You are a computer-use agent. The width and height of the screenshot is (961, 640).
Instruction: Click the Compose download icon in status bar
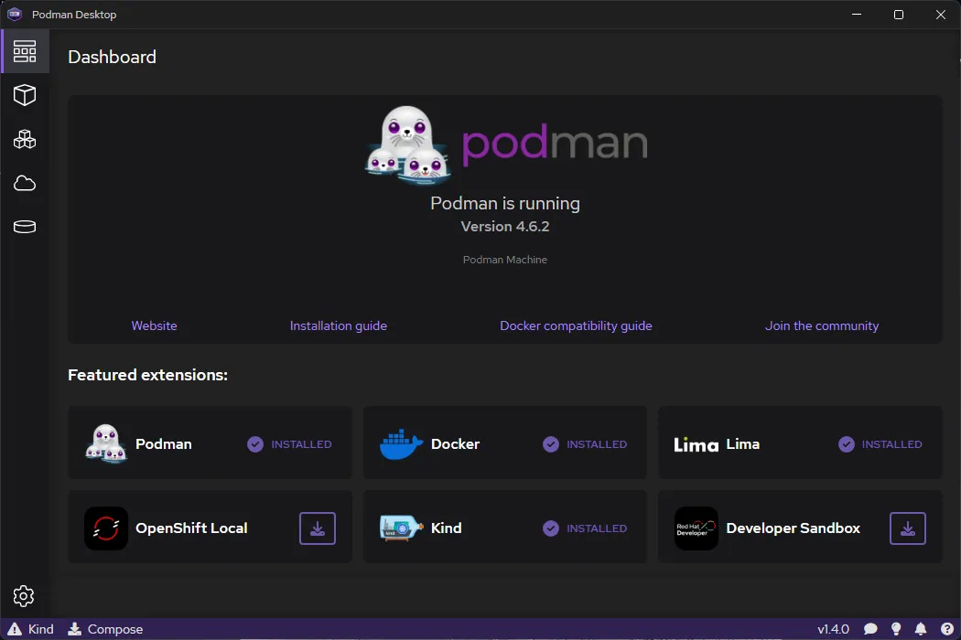click(75, 629)
